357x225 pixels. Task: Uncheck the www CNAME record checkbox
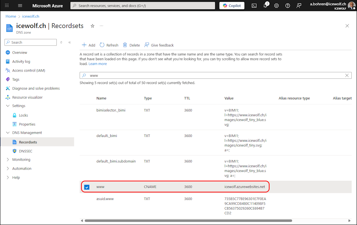tap(87, 187)
